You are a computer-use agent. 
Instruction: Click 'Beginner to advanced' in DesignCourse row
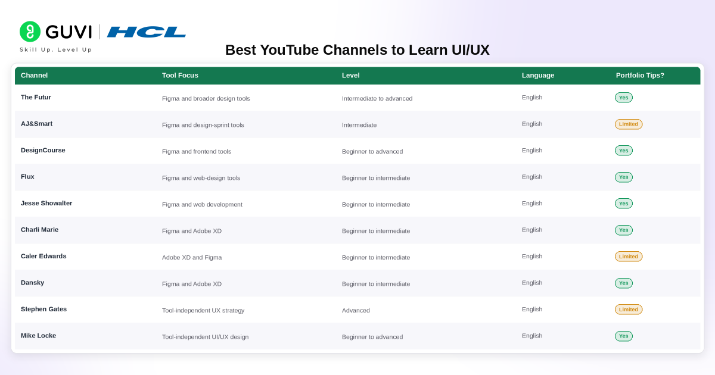pyautogui.click(x=372, y=151)
